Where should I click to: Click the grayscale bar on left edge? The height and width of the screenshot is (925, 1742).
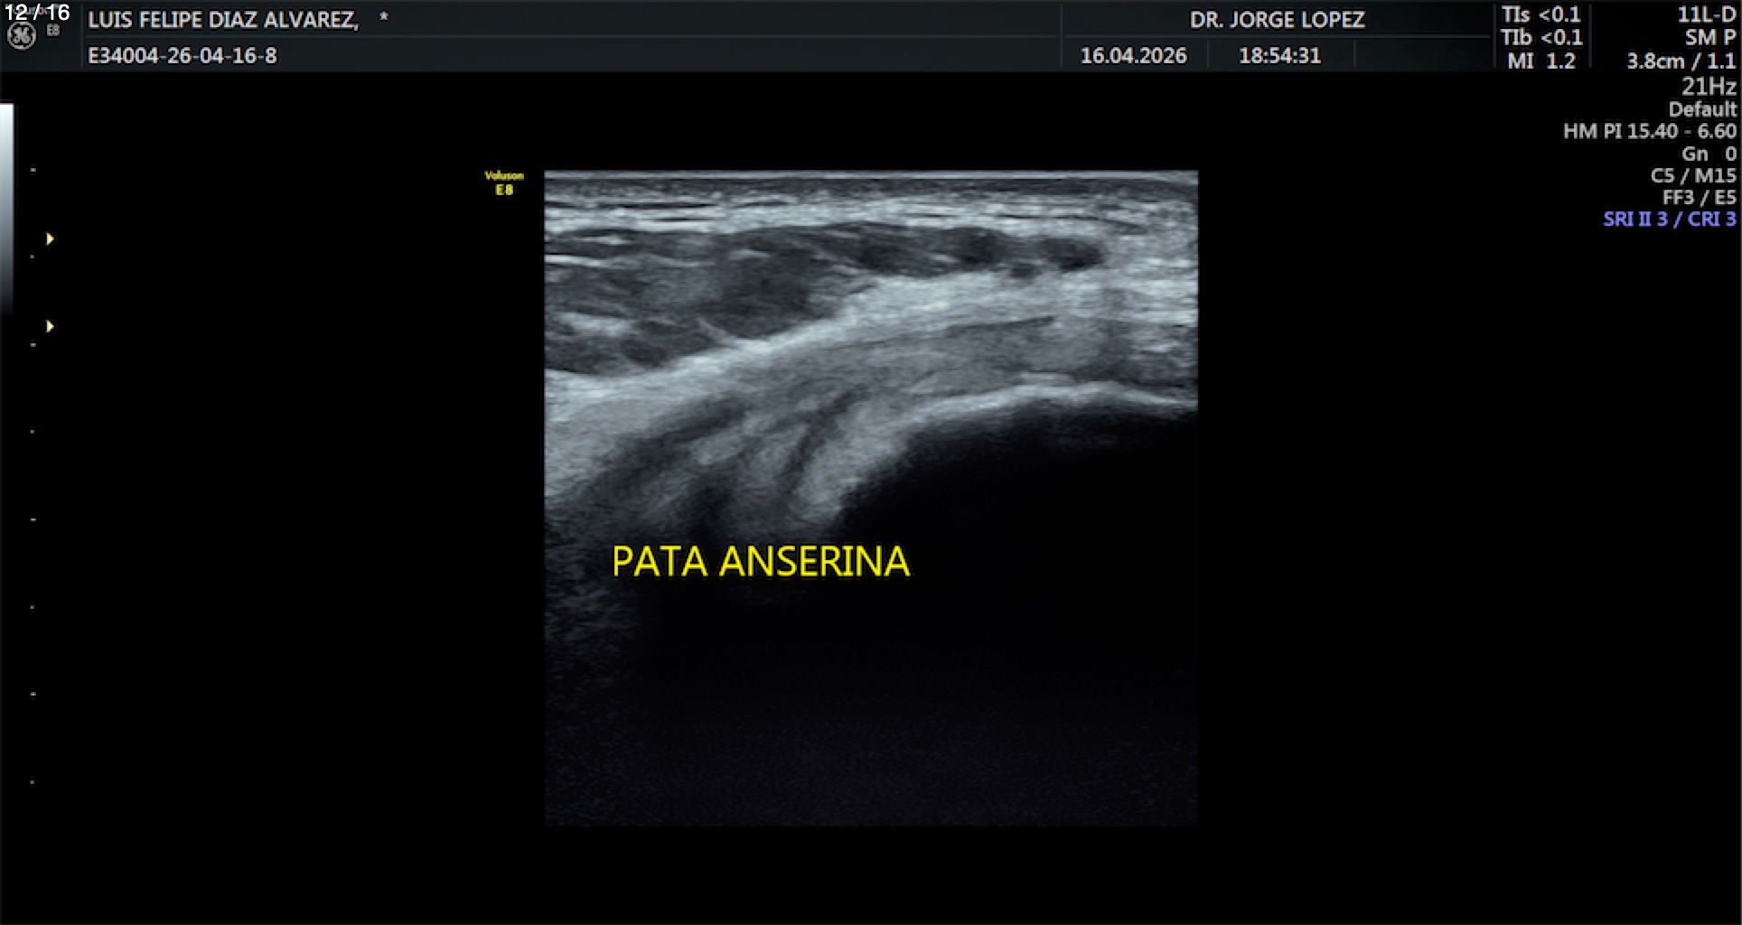pos(6,208)
